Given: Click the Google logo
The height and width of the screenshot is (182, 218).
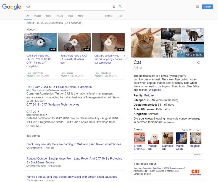Looking at the screenshot, I should (12, 7).
